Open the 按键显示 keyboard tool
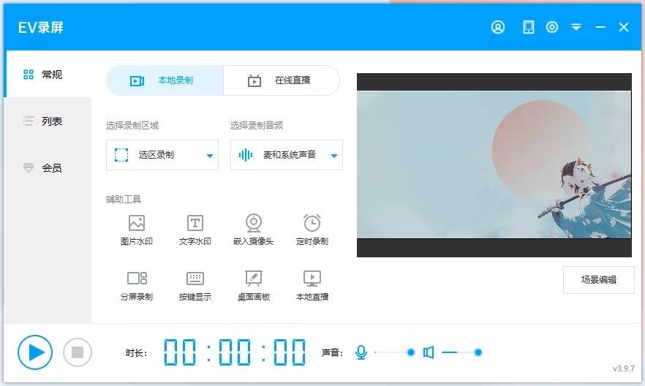This screenshot has height=386, width=645. tap(195, 286)
